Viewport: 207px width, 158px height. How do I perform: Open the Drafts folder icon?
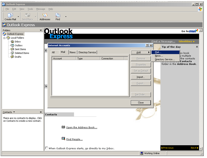tap(12, 57)
